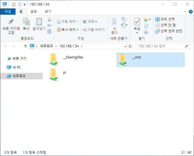Create a New folder (새 폴더)

(114, 26)
